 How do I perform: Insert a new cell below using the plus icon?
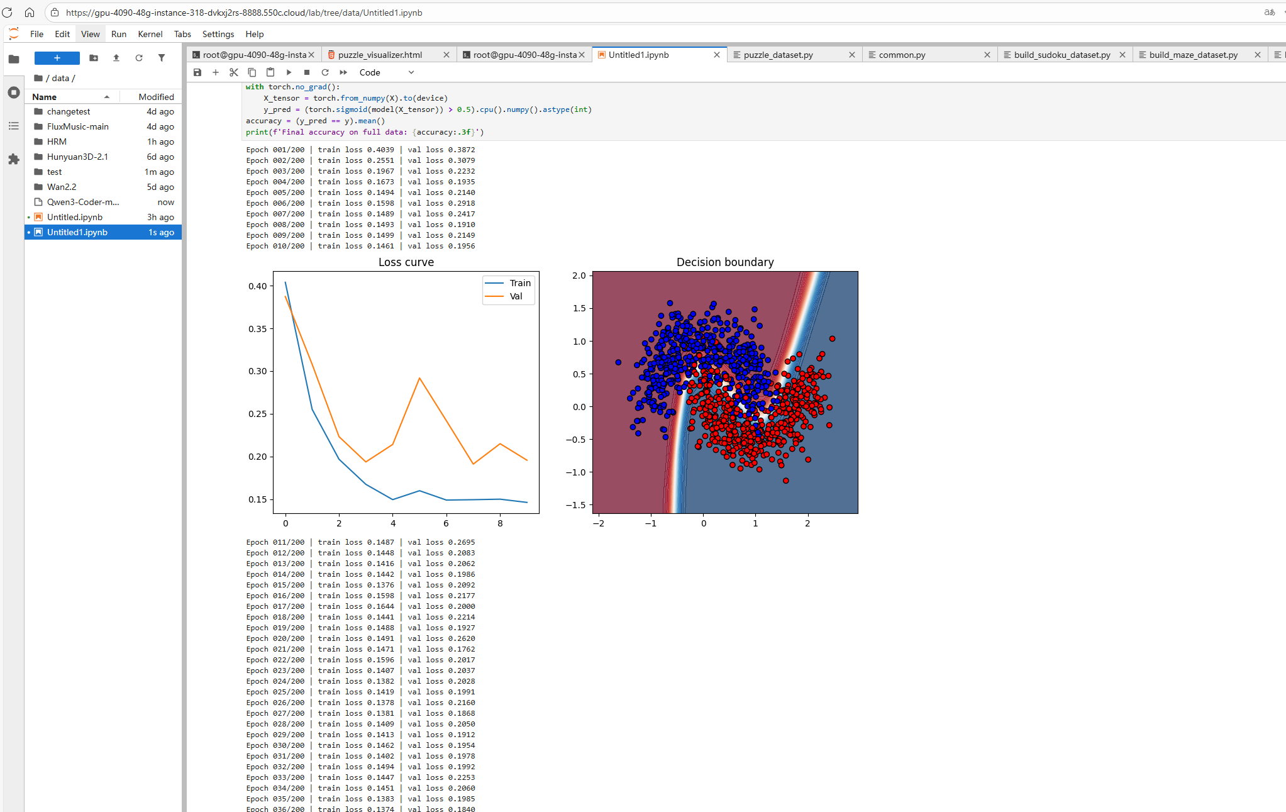tap(216, 72)
